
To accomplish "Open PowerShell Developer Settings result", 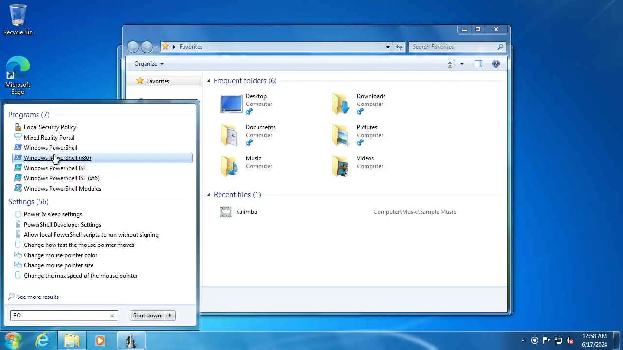I will (x=102, y=225).
